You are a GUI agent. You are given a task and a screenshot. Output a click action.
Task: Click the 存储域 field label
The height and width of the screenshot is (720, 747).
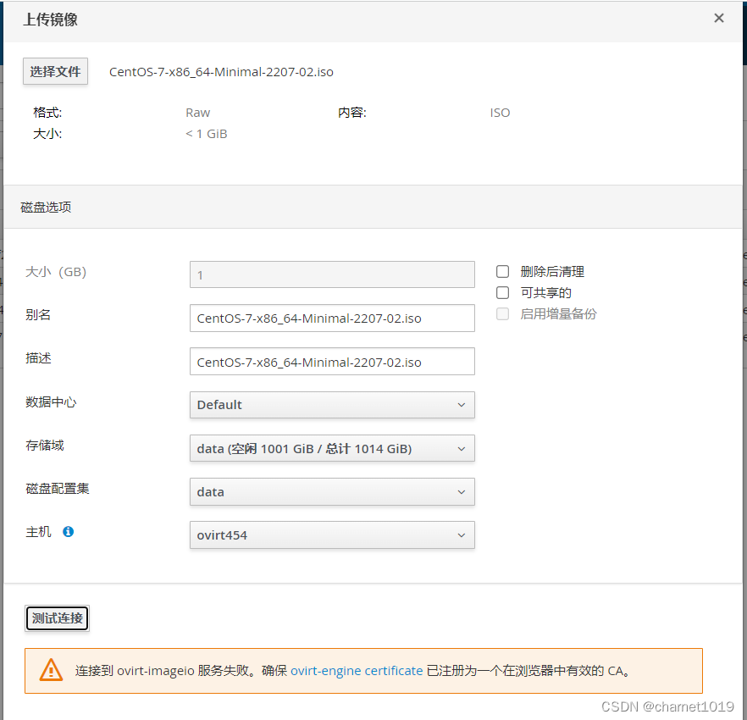(x=45, y=445)
